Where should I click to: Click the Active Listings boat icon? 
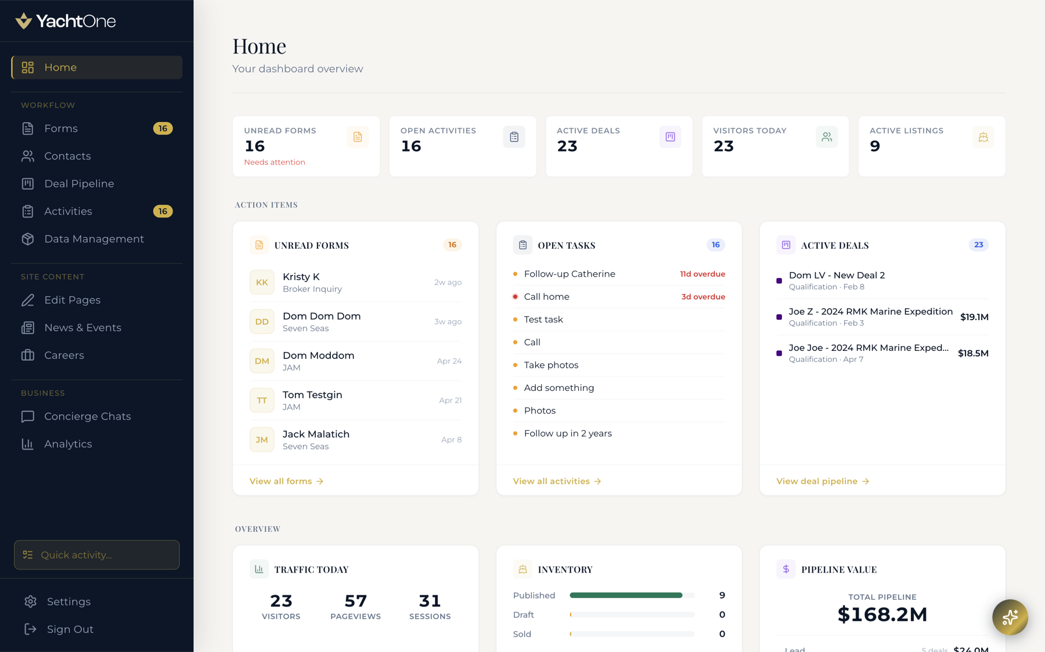click(x=983, y=137)
